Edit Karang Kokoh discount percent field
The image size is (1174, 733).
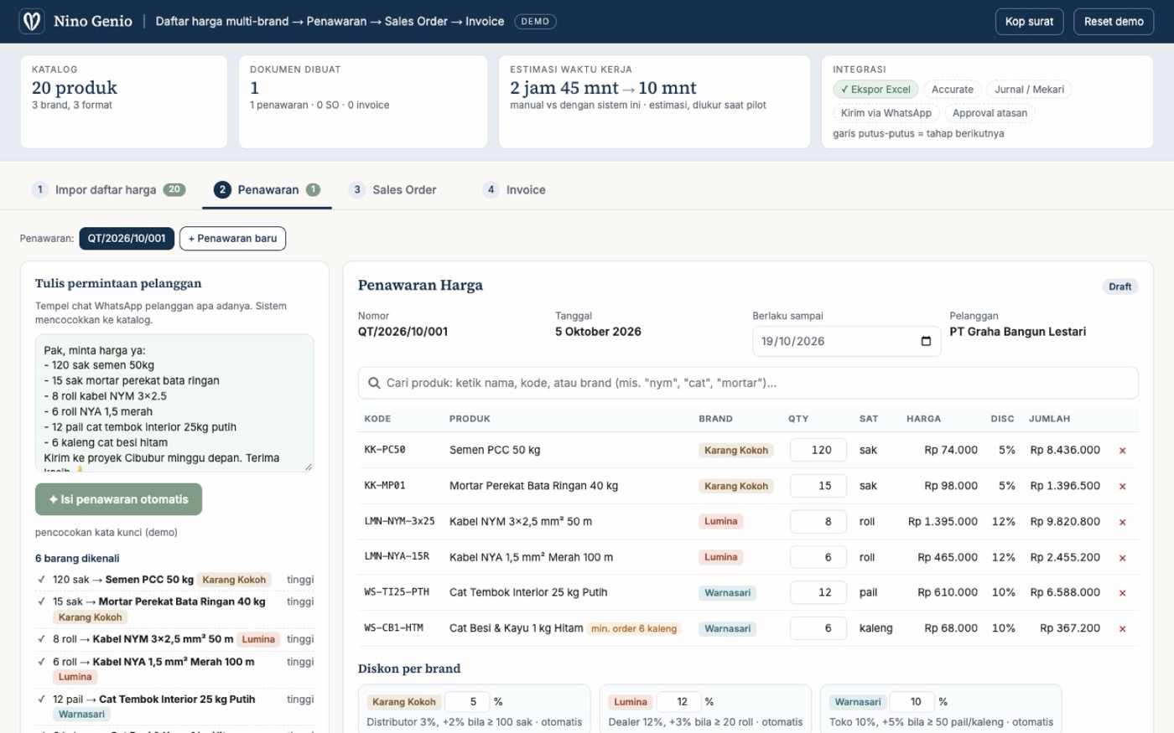coord(466,702)
